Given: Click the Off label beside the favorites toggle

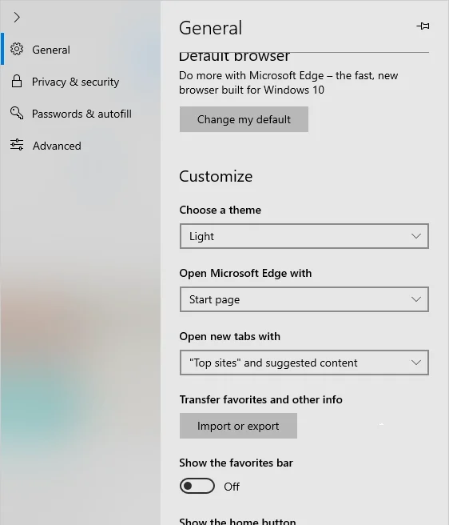Looking at the screenshot, I should (232, 487).
